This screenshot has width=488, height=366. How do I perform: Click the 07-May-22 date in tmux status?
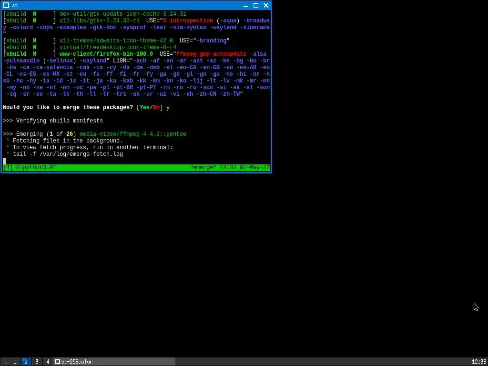pos(254,167)
